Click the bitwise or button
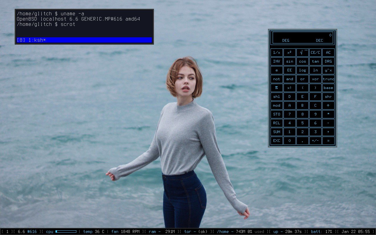 [303, 79]
